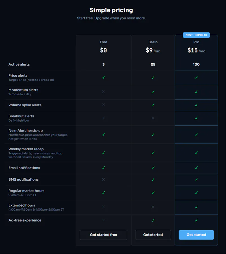Click the Basic plan name
This screenshot has width=226, height=254.
[153, 42]
